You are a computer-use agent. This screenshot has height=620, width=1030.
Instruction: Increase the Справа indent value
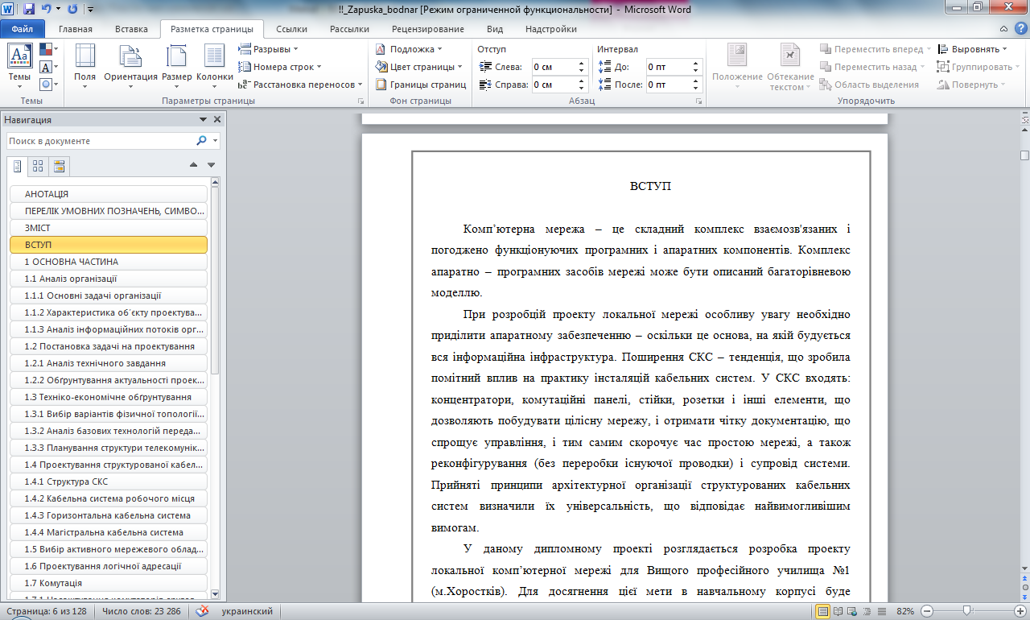[583, 81]
